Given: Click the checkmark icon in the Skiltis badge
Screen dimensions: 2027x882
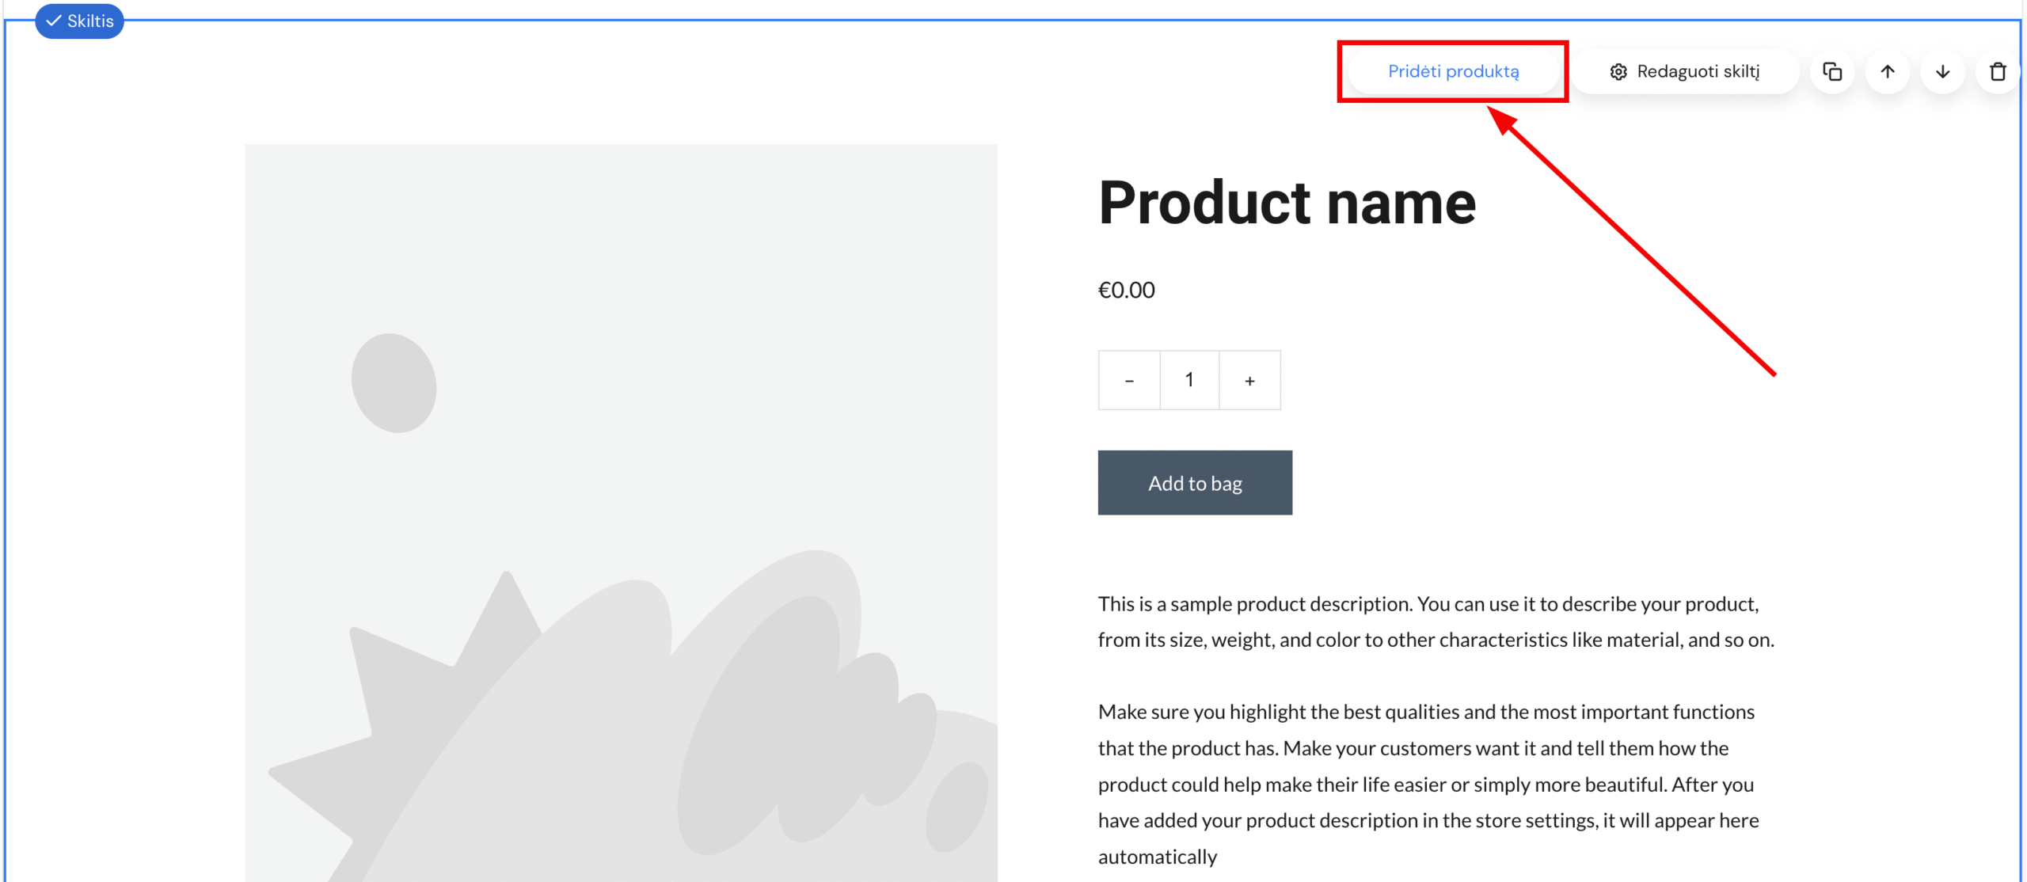Looking at the screenshot, I should [54, 21].
